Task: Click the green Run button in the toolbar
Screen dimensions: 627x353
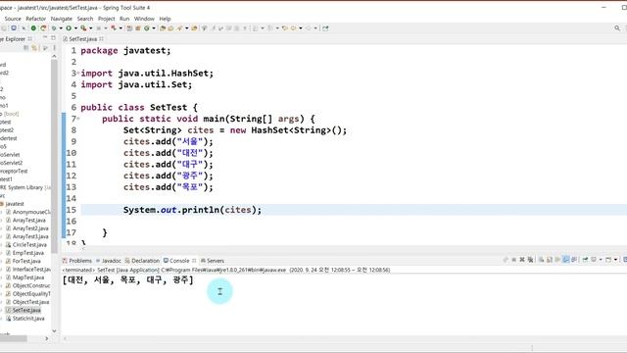Action: tap(69, 28)
